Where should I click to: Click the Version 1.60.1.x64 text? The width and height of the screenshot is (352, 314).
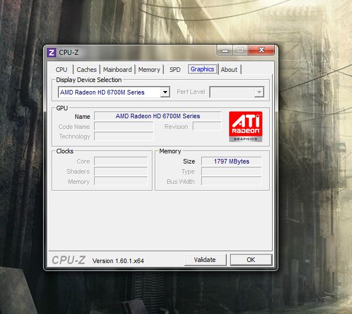point(118,261)
